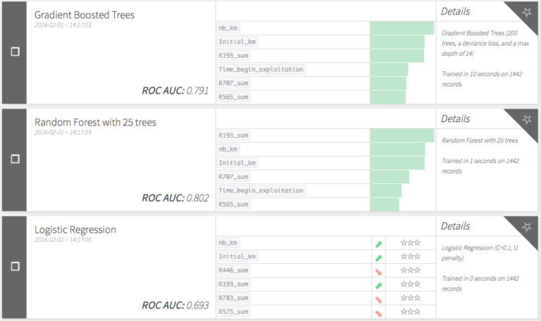Click Gradient Boosted Trees timestamp 14:17:03

click(63, 25)
